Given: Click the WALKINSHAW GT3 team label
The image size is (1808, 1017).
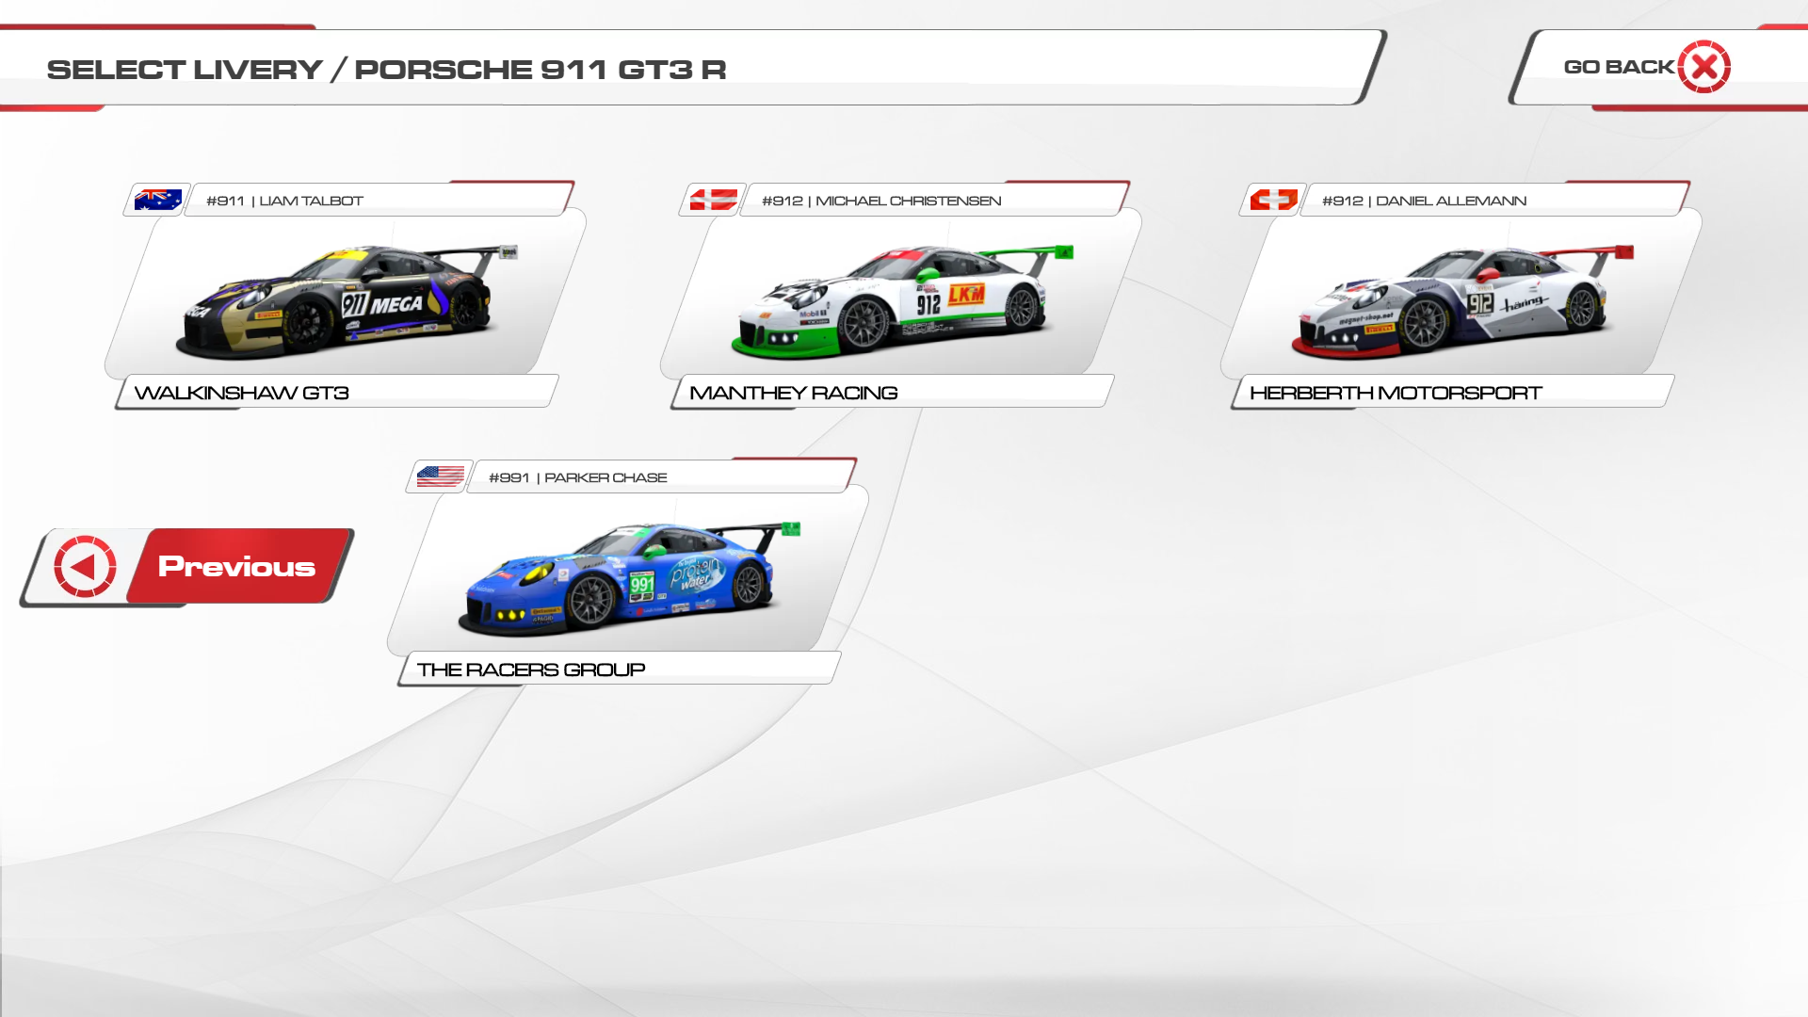Looking at the screenshot, I should tap(241, 393).
